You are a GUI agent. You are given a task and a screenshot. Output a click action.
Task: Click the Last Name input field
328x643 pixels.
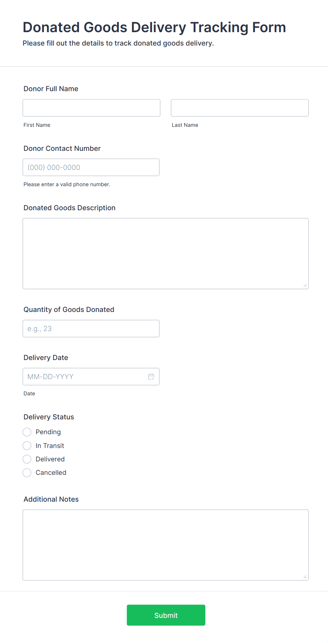(x=239, y=108)
